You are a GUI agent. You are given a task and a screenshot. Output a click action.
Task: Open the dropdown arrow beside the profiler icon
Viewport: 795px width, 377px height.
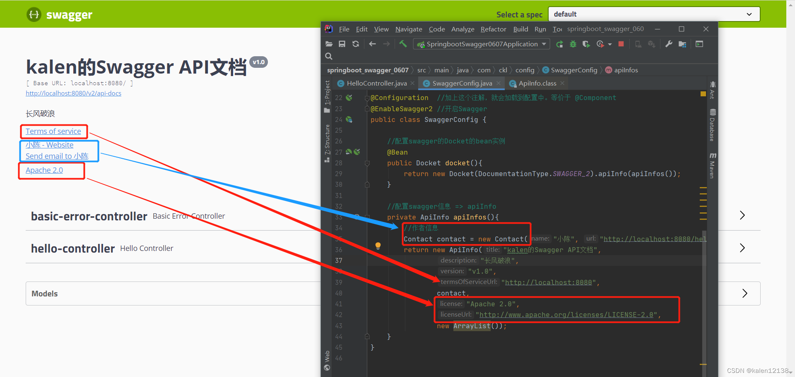pos(610,44)
